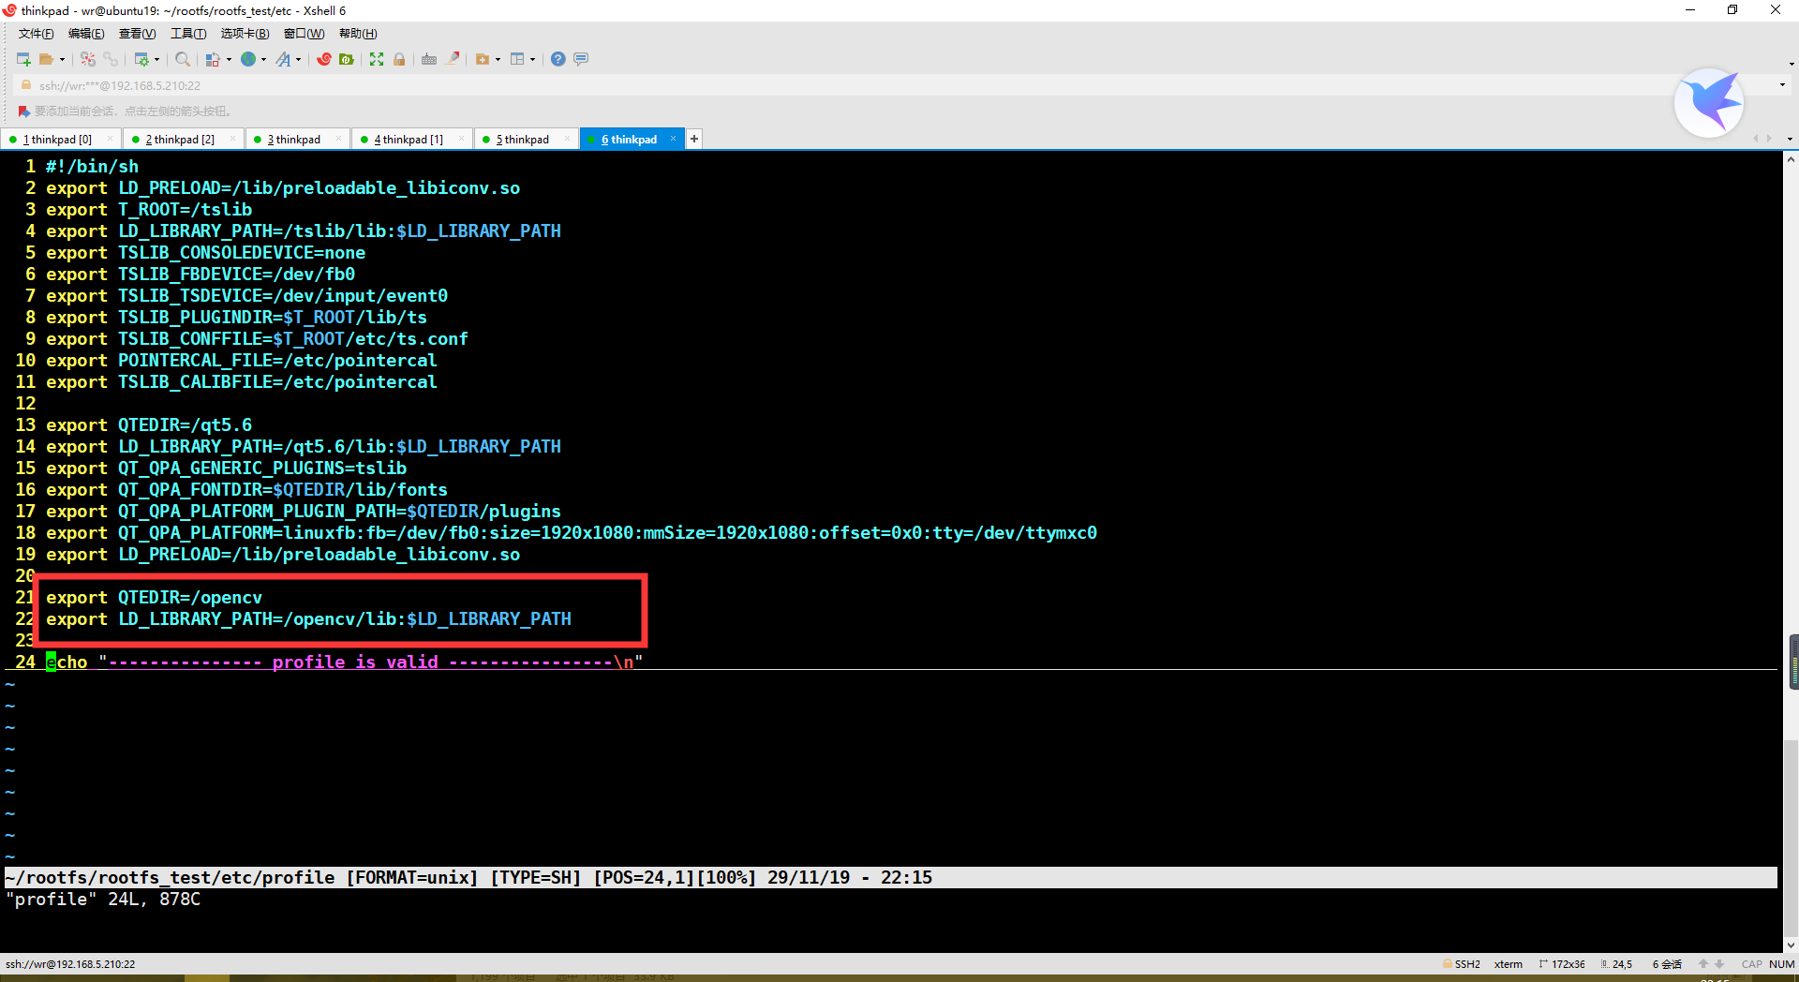Screen dimensions: 1799x982
Task: Switch to the '3 thinkpad' tab
Action: 293,139
